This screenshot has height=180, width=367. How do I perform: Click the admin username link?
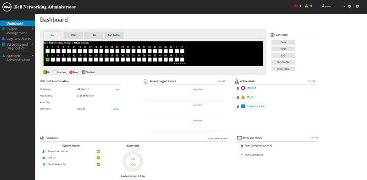pyautogui.click(x=328, y=6)
